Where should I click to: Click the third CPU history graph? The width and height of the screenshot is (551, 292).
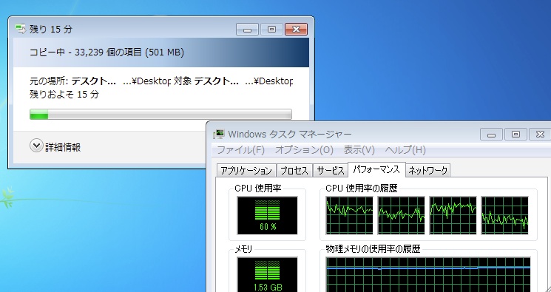click(453, 215)
